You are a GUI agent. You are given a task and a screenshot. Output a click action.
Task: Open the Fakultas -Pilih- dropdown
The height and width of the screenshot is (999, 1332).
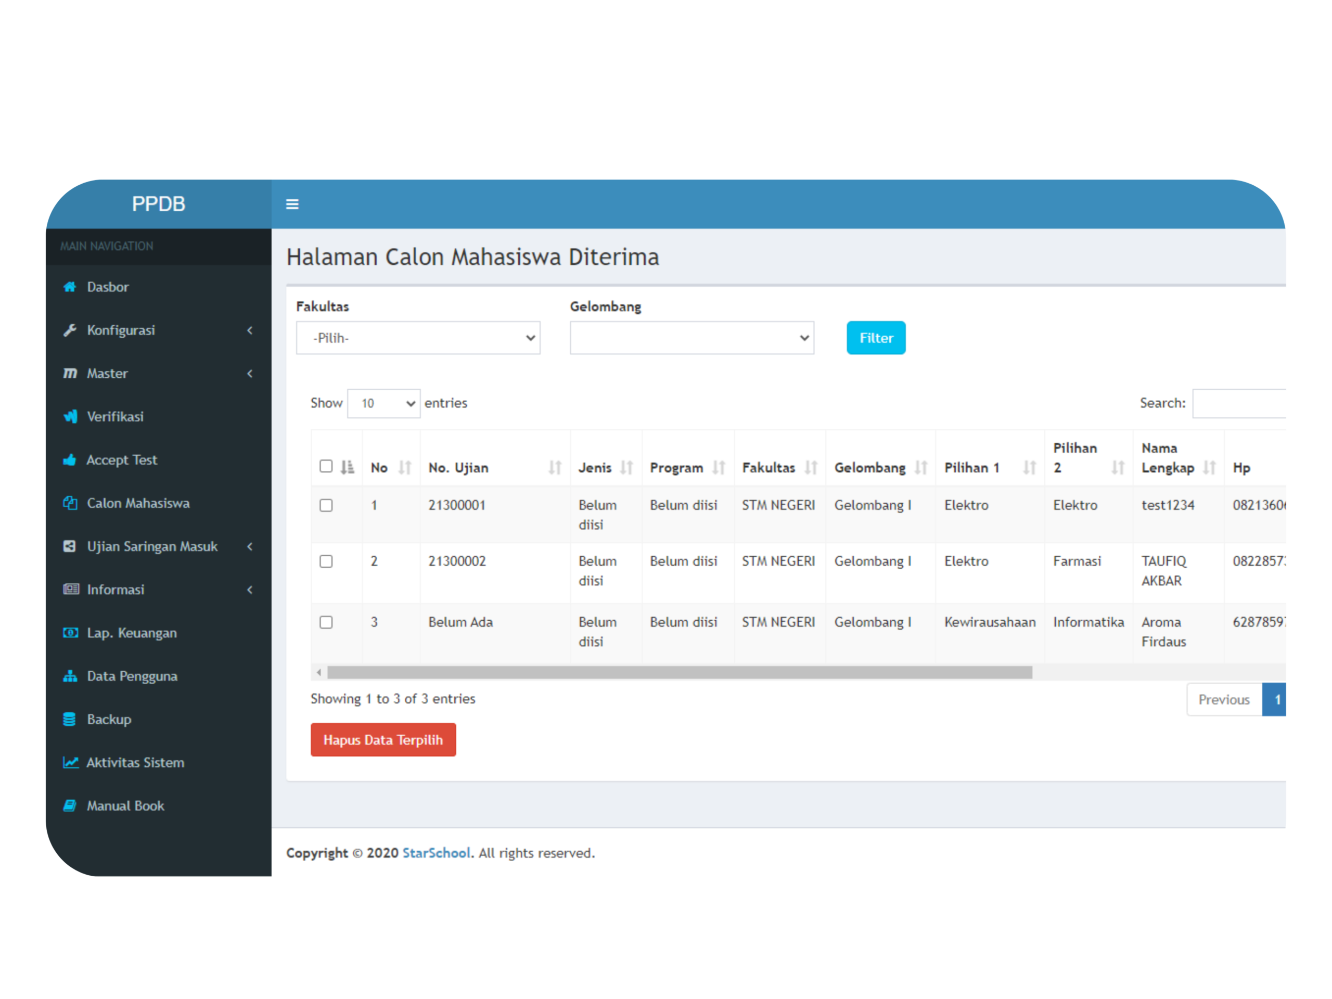pos(418,338)
